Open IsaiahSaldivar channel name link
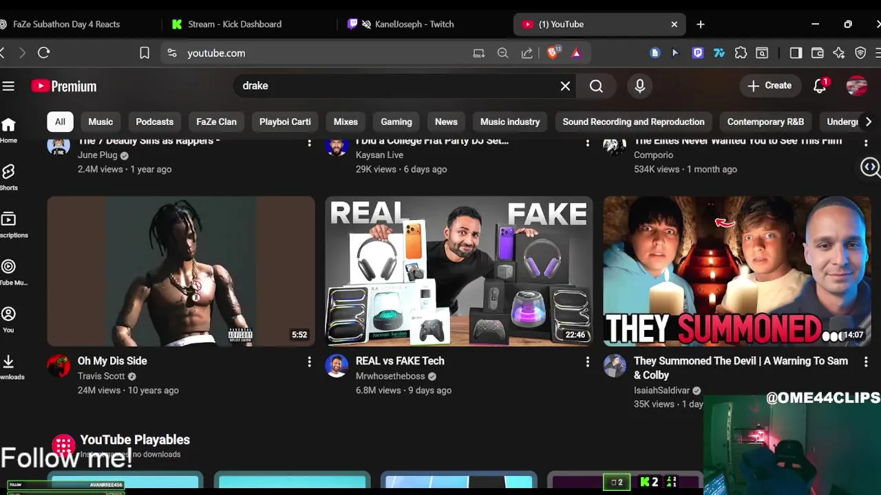This screenshot has height=495, width=881. (x=661, y=390)
